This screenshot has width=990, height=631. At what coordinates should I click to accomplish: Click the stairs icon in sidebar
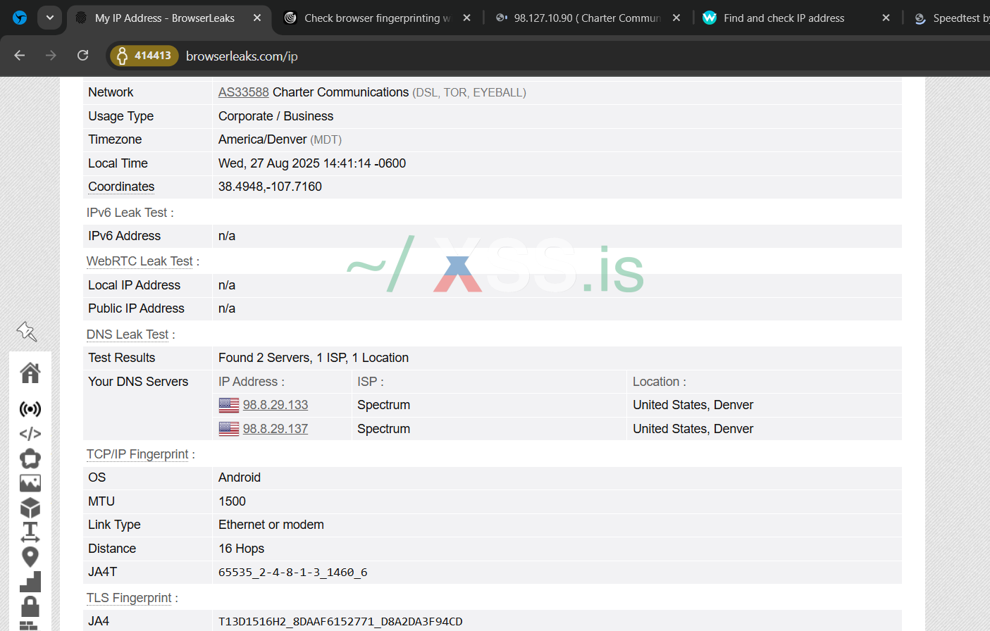(30, 582)
